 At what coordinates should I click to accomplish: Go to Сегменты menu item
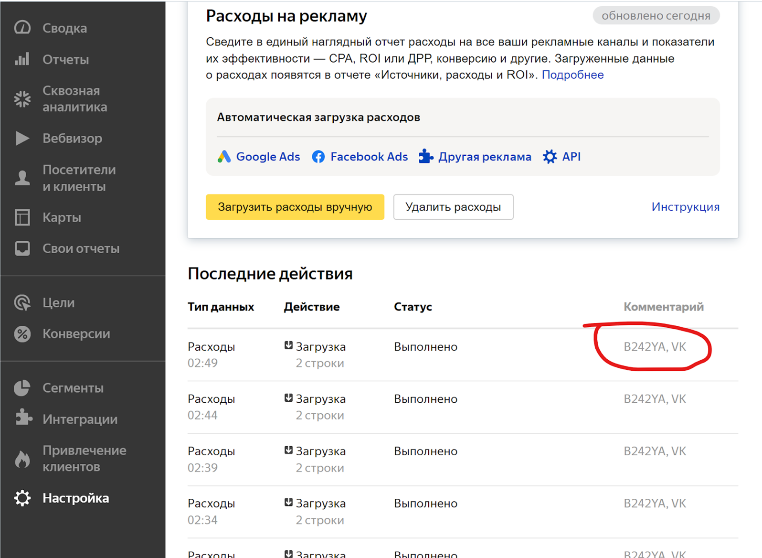[73, 388]
